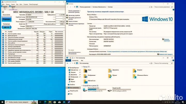Click the refresh button in System window address bar
Image resolution: width=186 pixels, height=104 pixels.
tap(152, 7)
